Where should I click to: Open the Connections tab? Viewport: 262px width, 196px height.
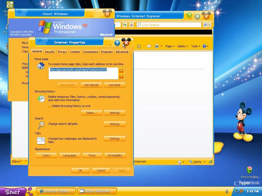[x=90, y=52]
